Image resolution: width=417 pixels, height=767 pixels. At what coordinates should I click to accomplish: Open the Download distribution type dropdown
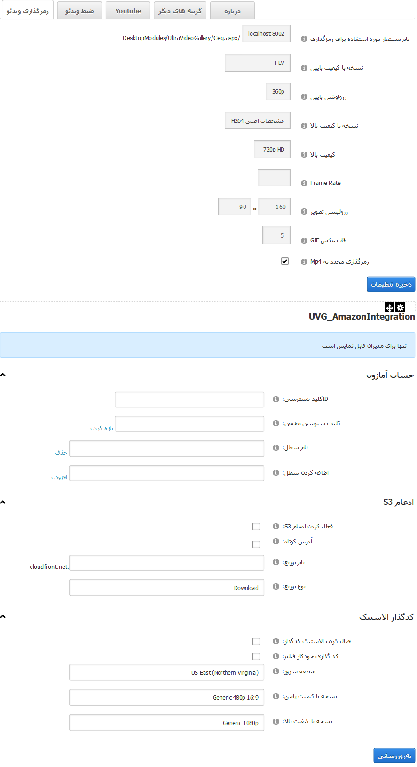(x=166, y=588)
